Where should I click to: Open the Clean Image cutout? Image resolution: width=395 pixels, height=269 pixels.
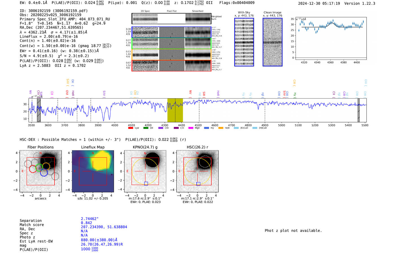(x=273, y=42)
